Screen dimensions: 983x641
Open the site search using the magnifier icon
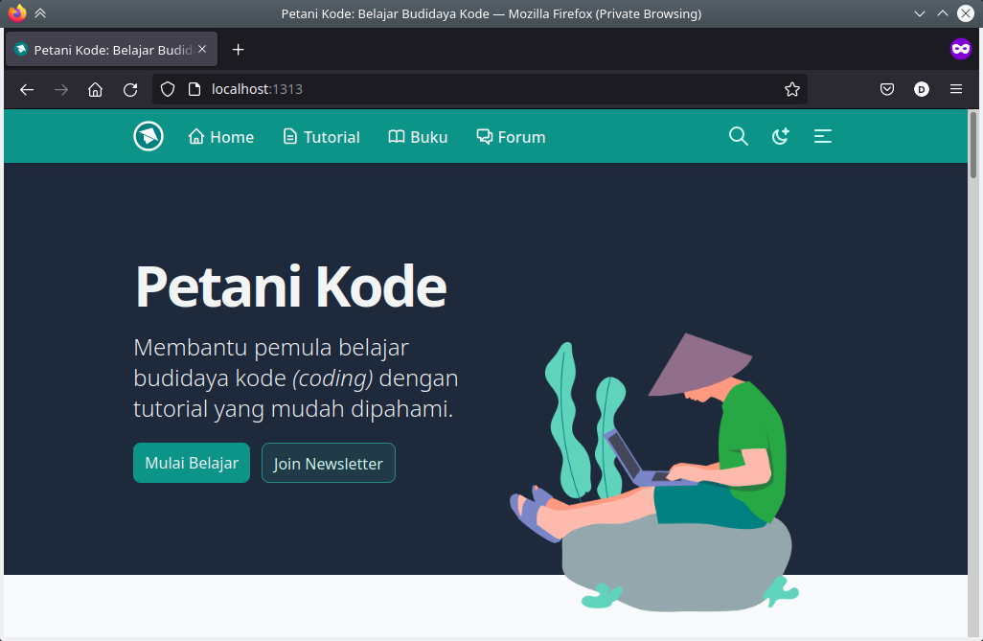tap(738, 136)
